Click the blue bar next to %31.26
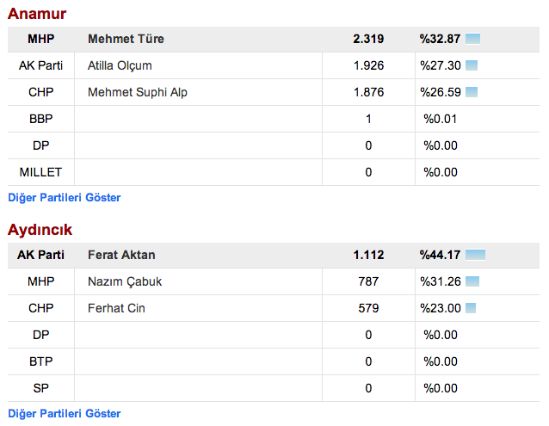549x426 pixels. [472, 281]
